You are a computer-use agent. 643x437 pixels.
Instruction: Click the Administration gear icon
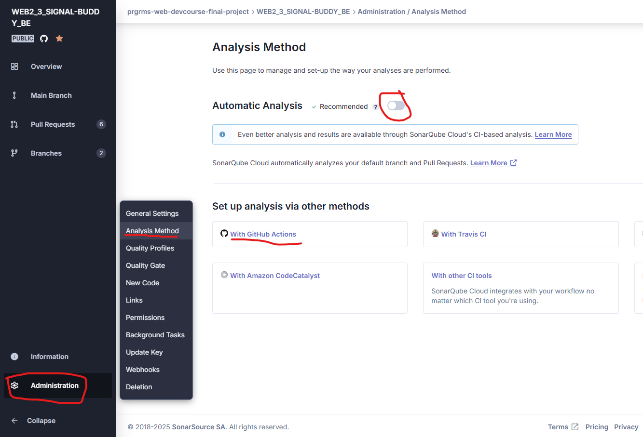[14, 385]
